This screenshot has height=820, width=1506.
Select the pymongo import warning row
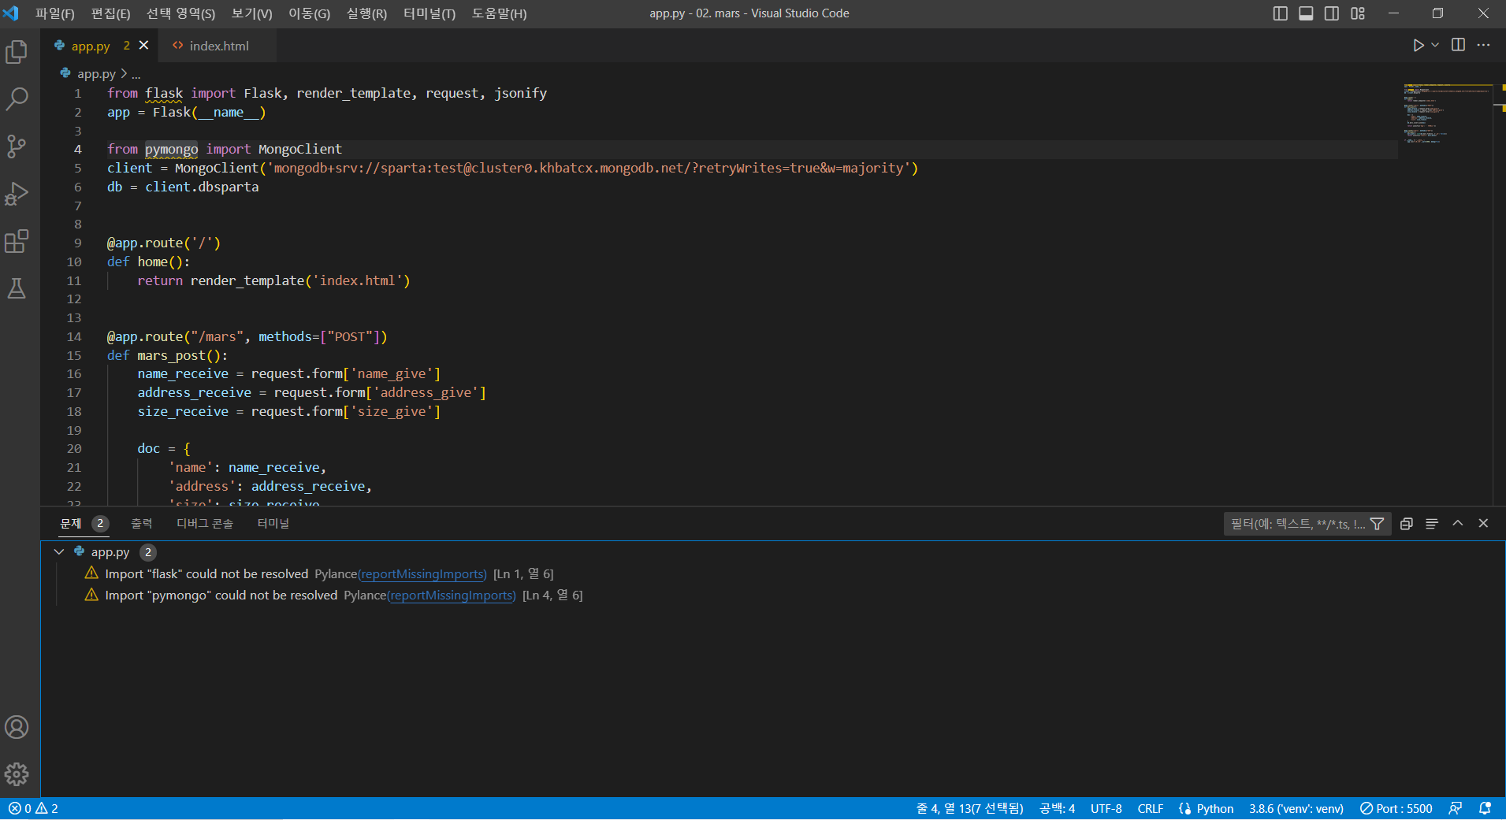click(x=772, y=595)
